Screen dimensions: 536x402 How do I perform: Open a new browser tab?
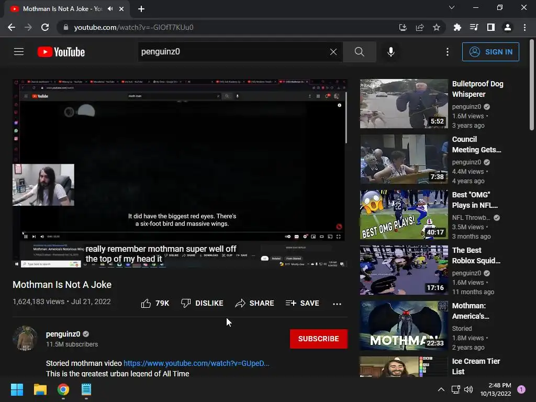tap(141, 9)
